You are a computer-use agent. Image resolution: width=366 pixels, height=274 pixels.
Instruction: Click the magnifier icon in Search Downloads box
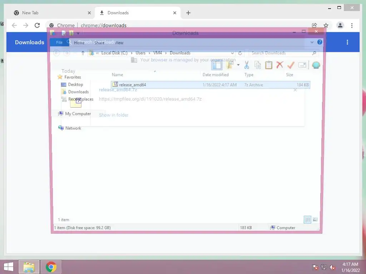pyautogui.click(x=314, y=53)
